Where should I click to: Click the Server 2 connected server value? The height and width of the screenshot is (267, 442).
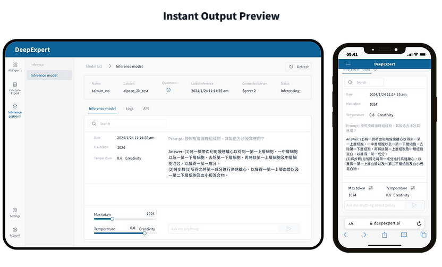[249, 91]
